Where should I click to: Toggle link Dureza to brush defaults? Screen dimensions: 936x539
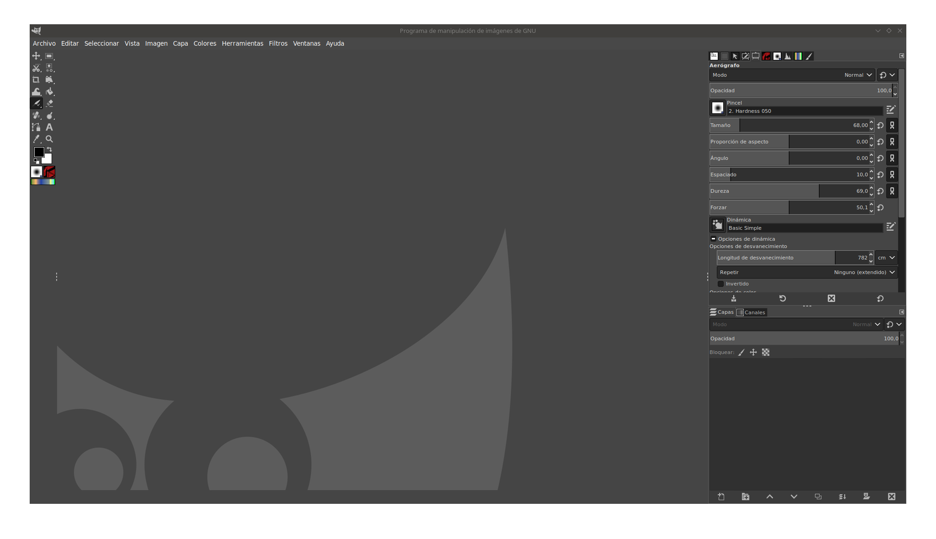pyautogui.click(x=892, y=191)
